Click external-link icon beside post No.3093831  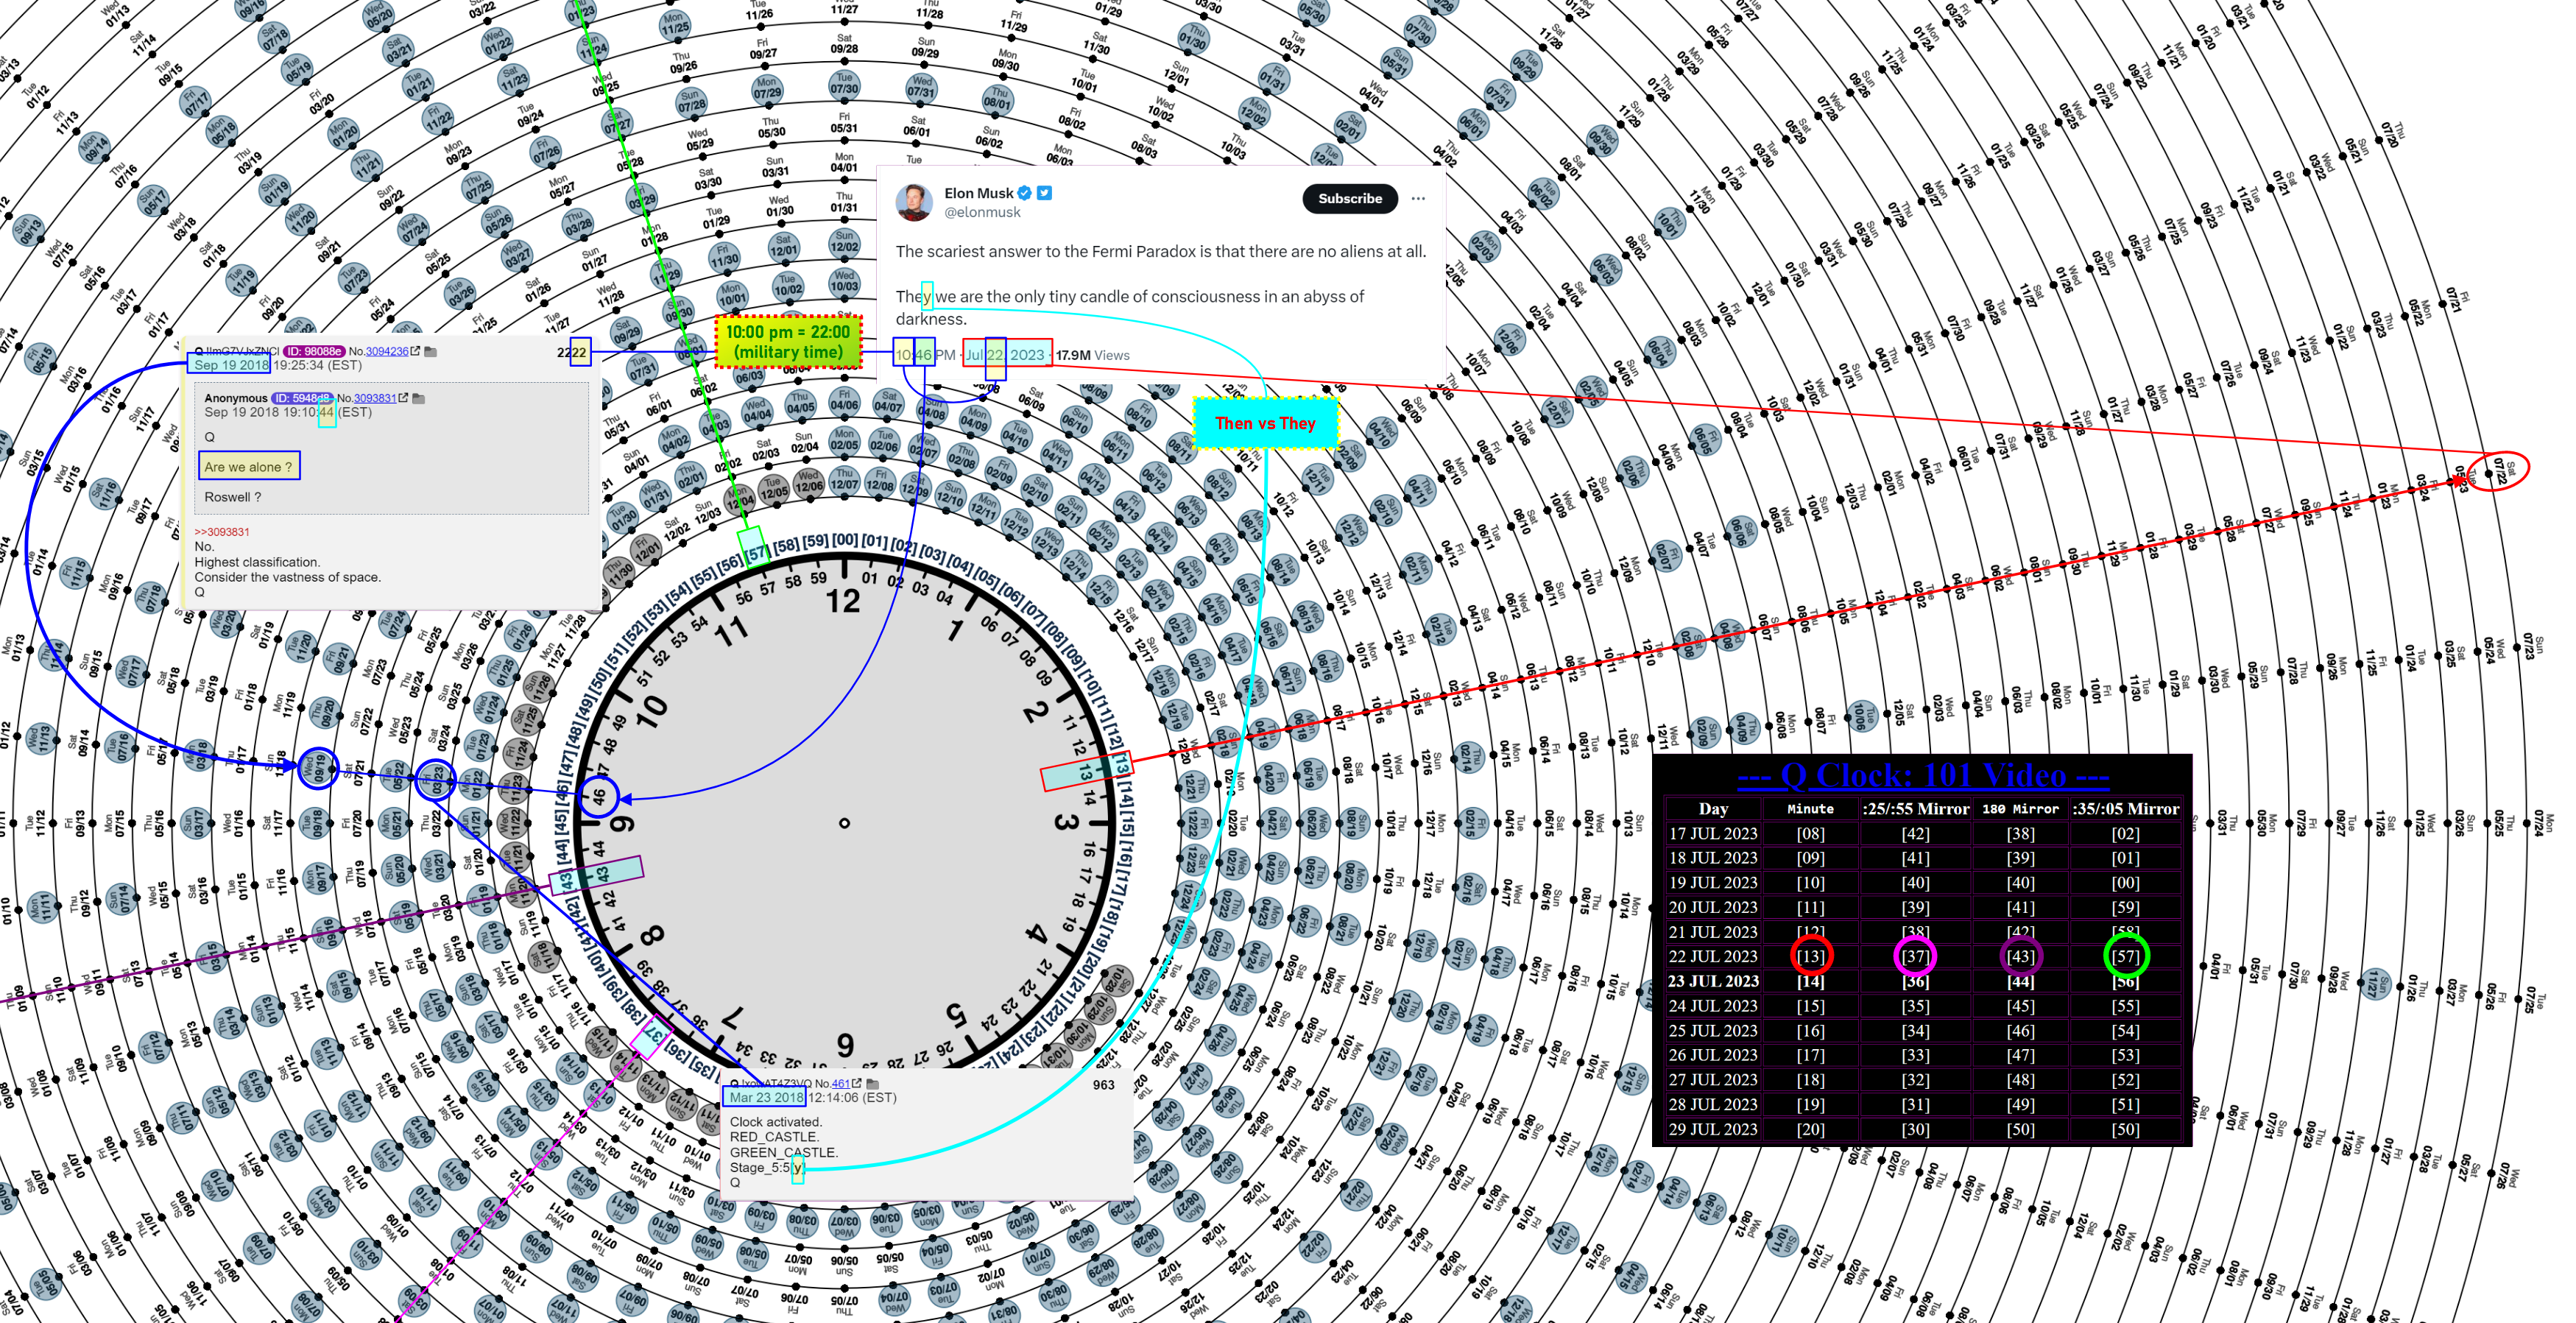coord(403,398)
